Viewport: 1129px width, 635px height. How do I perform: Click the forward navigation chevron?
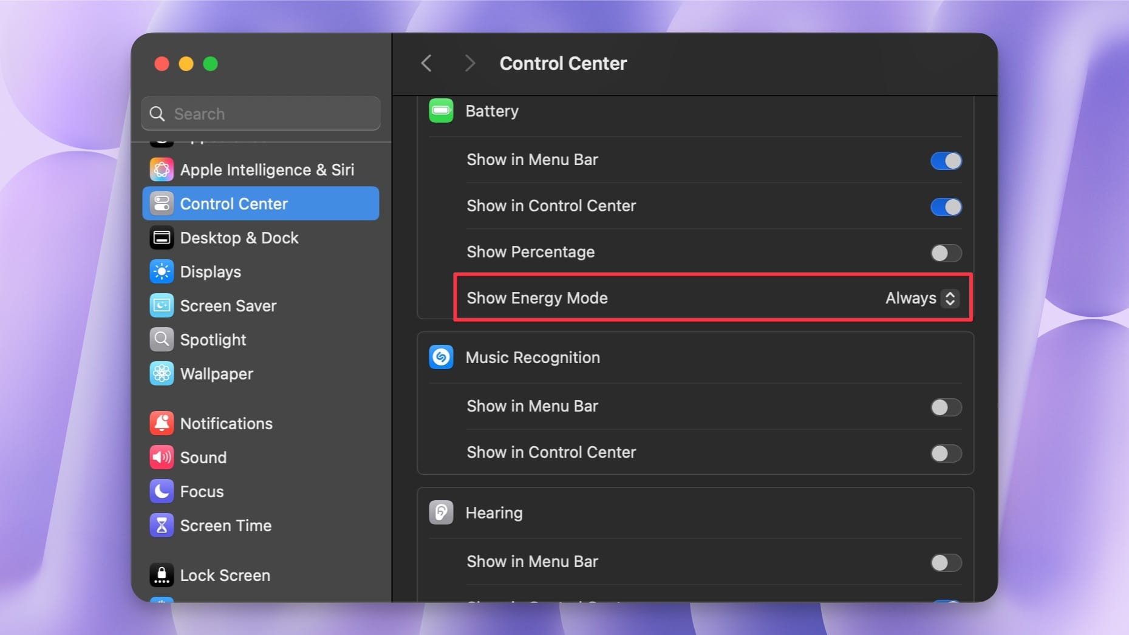pos(470,63)
